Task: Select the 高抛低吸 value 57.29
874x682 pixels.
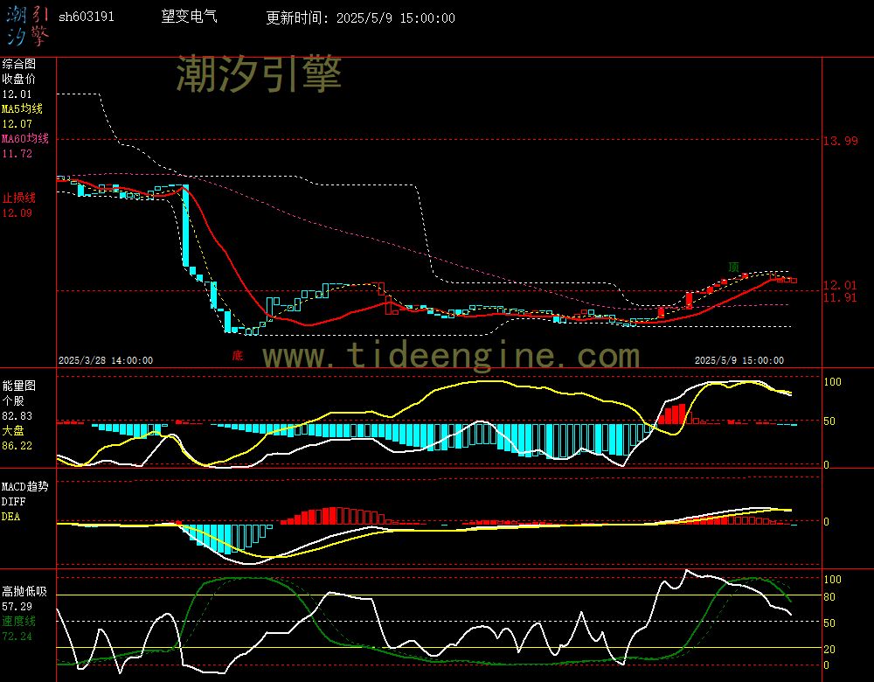Action: [x=17, y=606]
